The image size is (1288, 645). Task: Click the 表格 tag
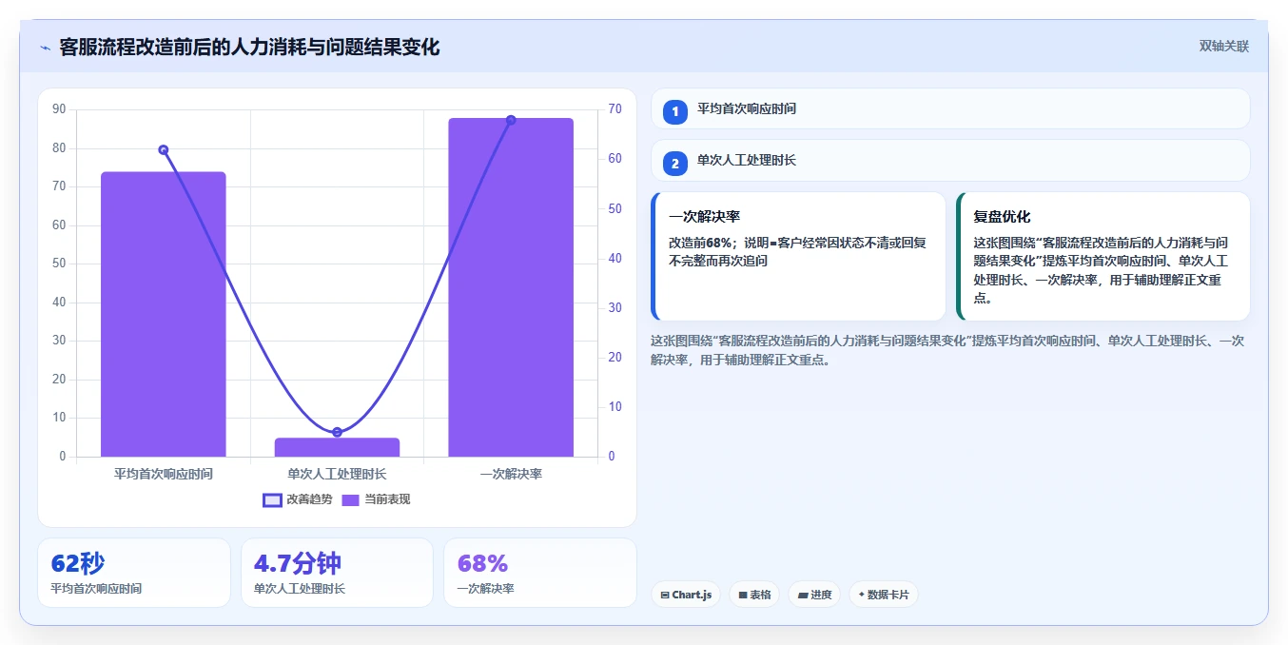(754, 595)
